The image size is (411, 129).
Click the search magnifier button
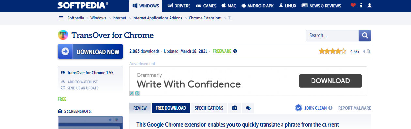click(x=365, y=35)
